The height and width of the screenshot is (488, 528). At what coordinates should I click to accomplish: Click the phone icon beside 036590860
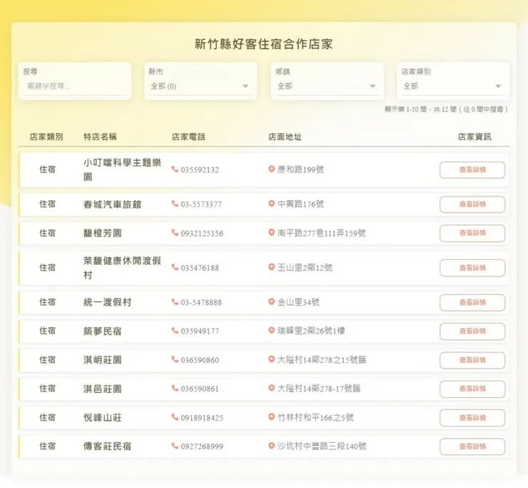[175, 359]
